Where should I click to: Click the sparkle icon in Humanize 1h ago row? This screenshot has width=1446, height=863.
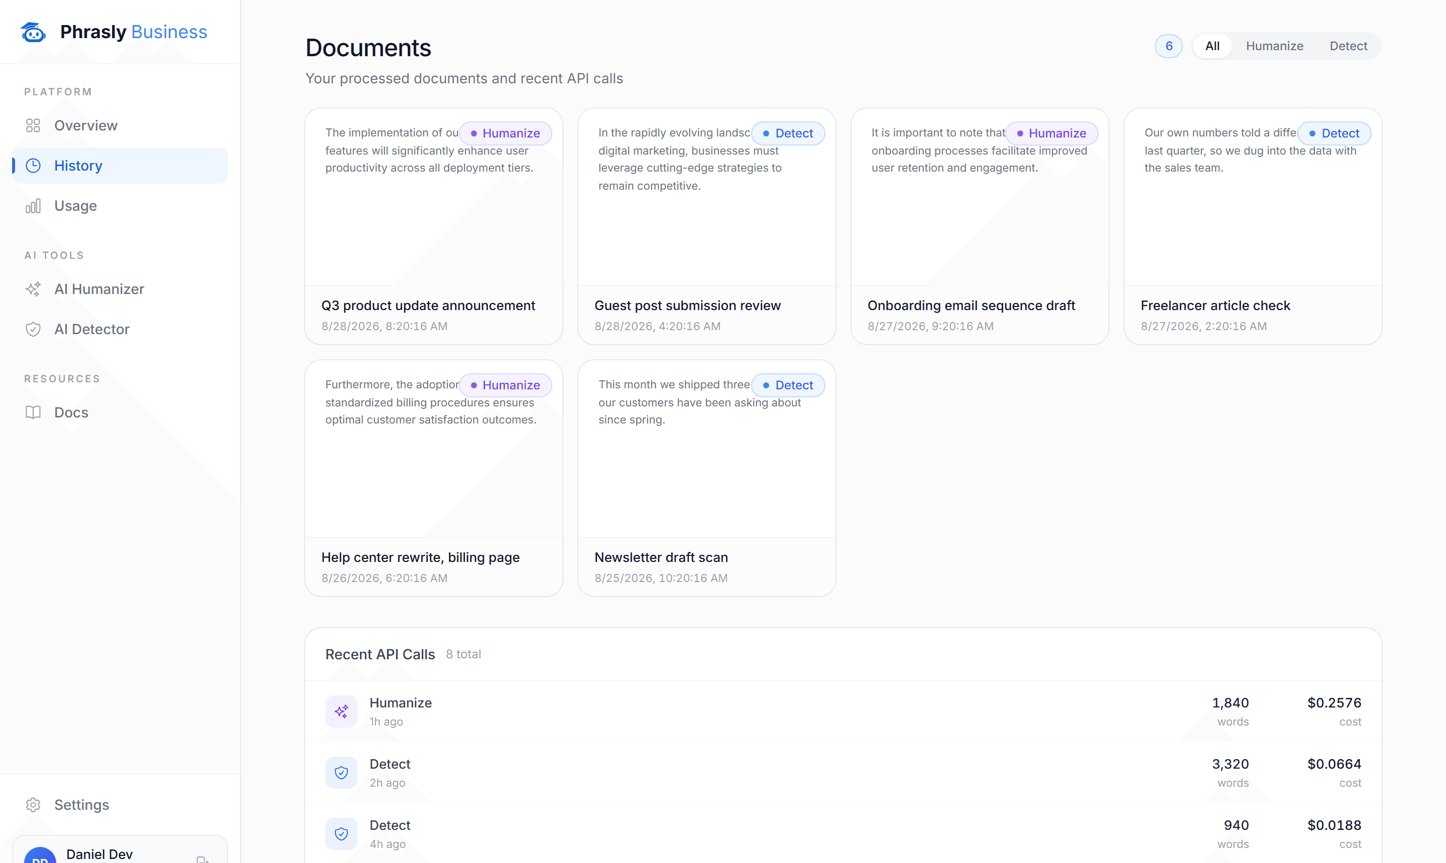pos(341,711)
